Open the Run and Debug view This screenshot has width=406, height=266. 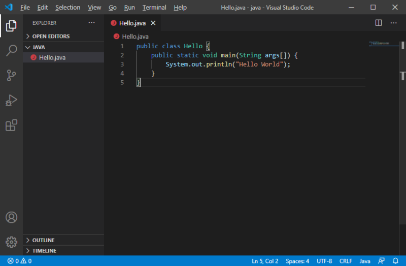pyautogui.click(x=11, y=100)
